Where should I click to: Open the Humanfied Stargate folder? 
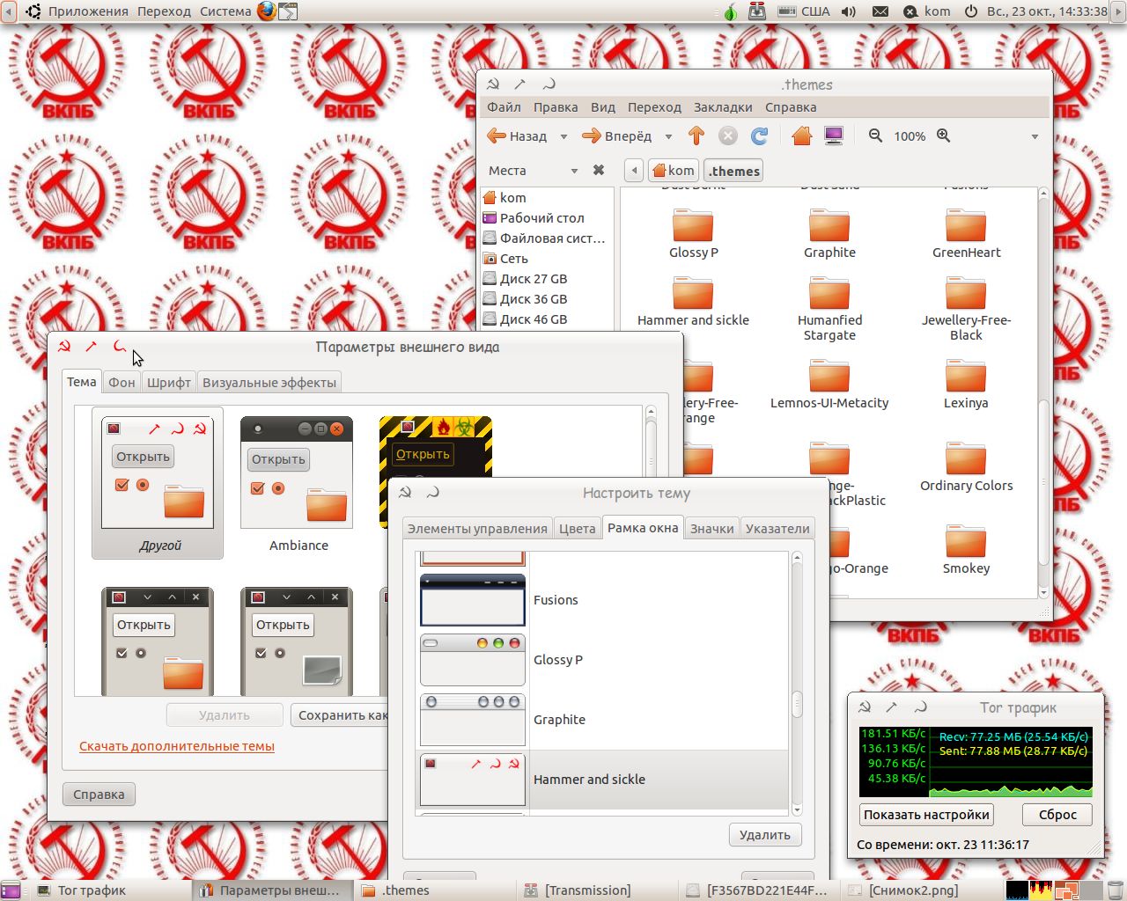pos(829,309)
